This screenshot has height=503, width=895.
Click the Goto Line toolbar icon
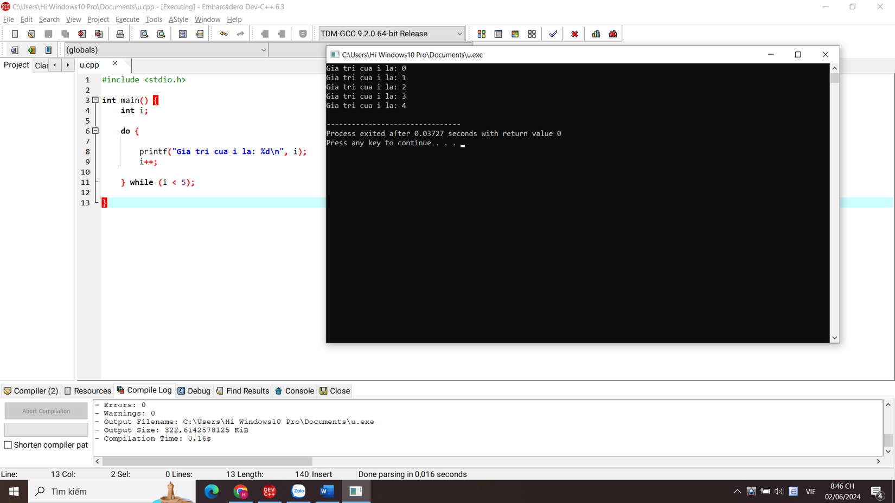coord(200,34)
